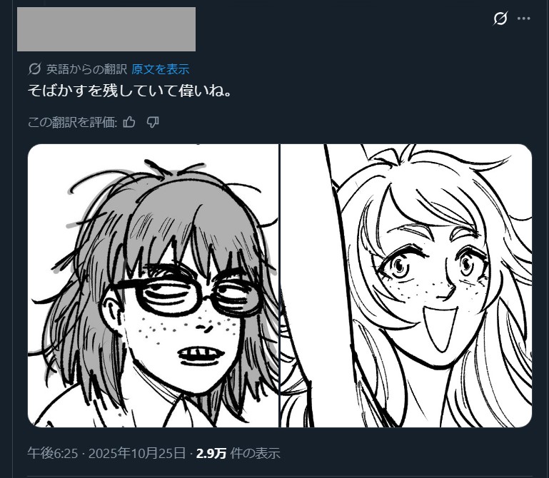Click the 午後6:25 post time
The image size is (549, 478).
click(x=51, y=452)
